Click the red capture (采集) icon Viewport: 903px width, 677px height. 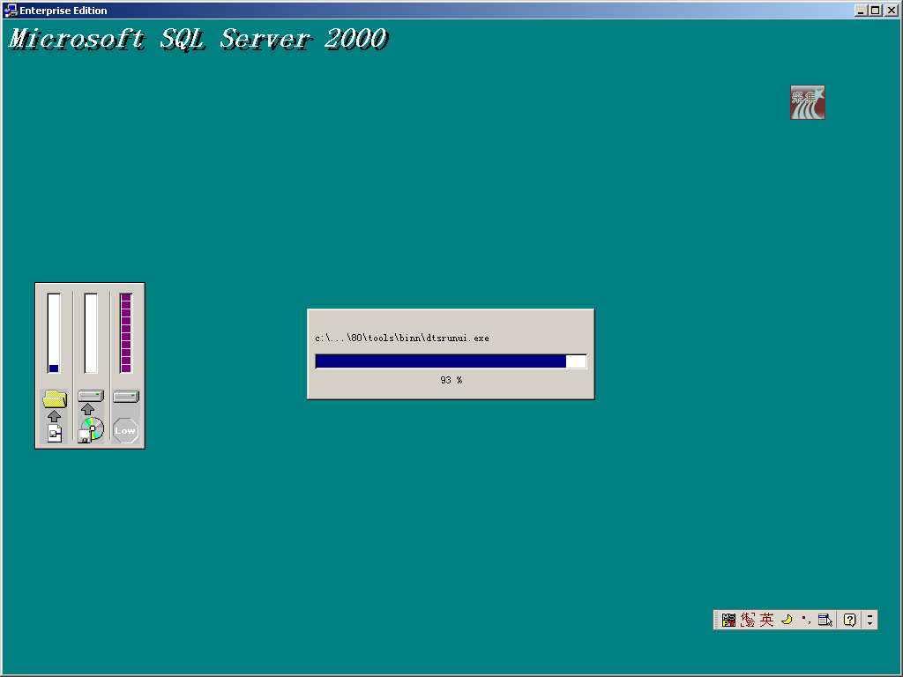click(808, 102)
